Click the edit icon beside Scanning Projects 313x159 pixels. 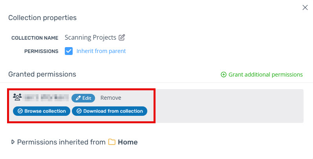click(122, 37)
